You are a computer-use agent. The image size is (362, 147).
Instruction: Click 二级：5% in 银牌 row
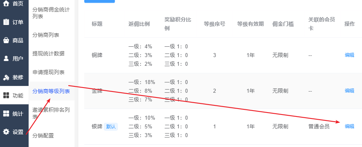[140, 126]
